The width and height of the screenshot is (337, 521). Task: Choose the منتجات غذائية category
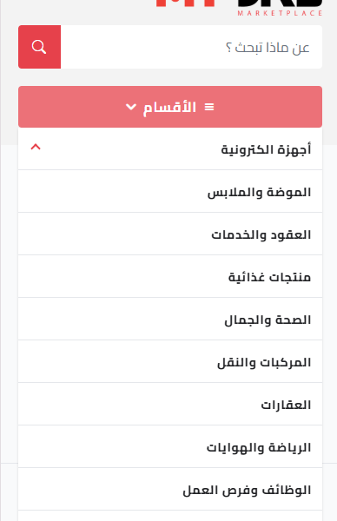pyautogui.click(x=170, y=276)
